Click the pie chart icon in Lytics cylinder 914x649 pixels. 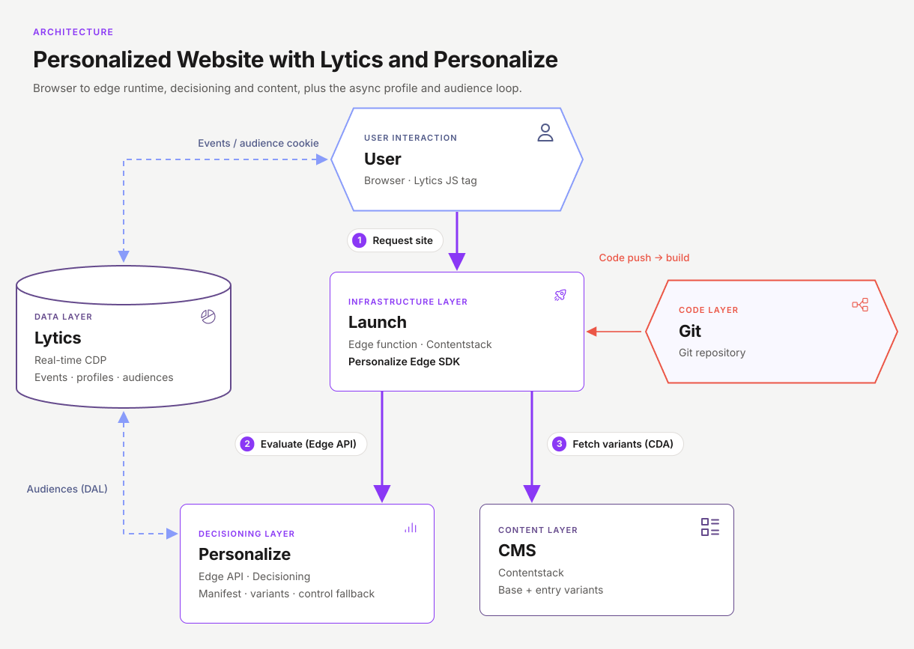[x=208, y=317]
